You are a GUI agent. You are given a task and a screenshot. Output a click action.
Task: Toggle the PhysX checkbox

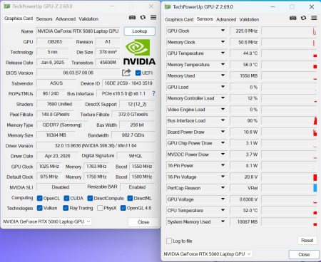[x=100, y=208]
